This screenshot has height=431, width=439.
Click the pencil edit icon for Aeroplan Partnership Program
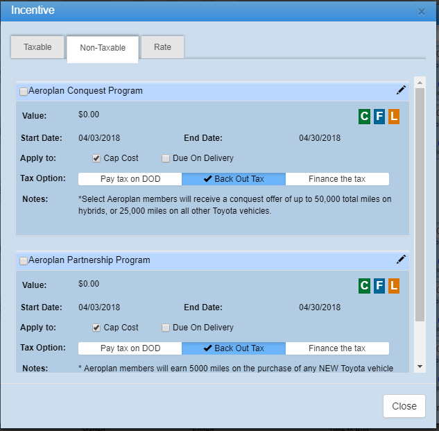[401, 260]
